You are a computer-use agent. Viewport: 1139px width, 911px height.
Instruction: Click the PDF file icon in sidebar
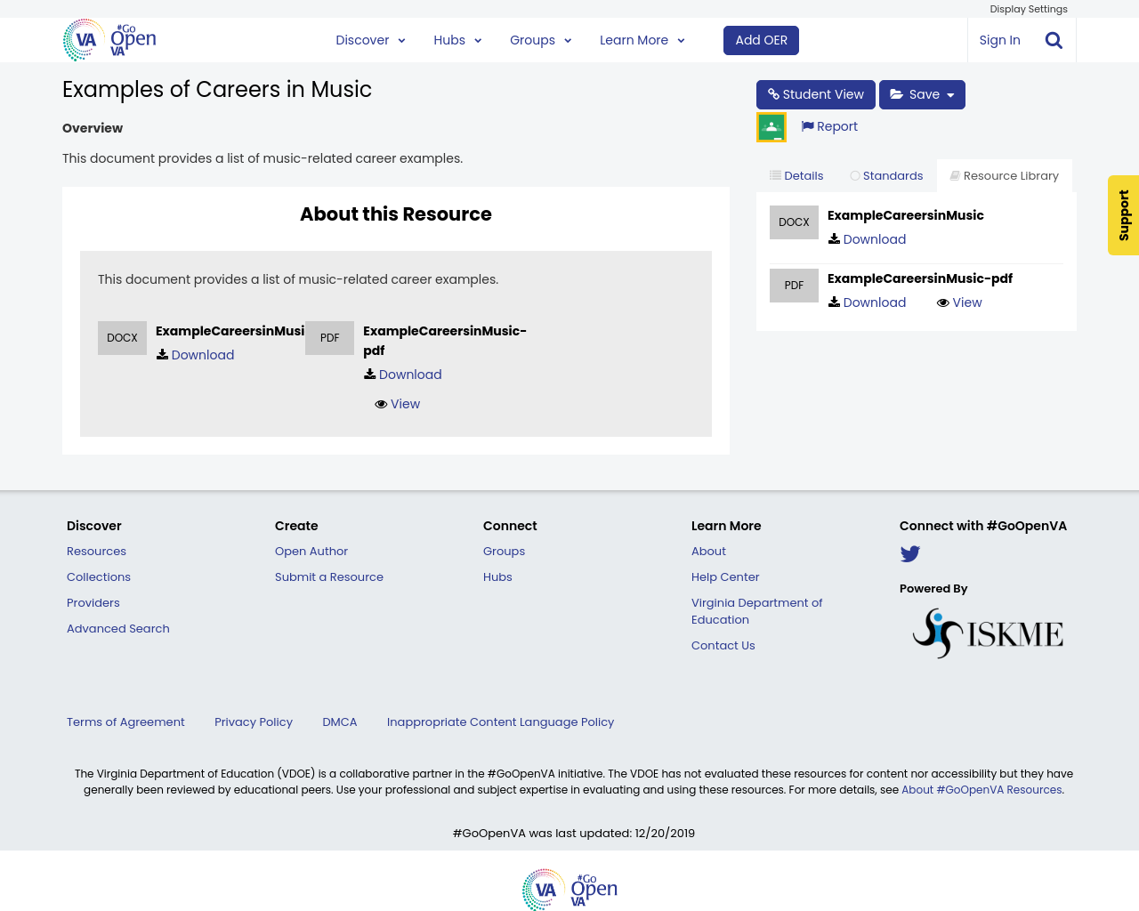[x=794, y=286]
